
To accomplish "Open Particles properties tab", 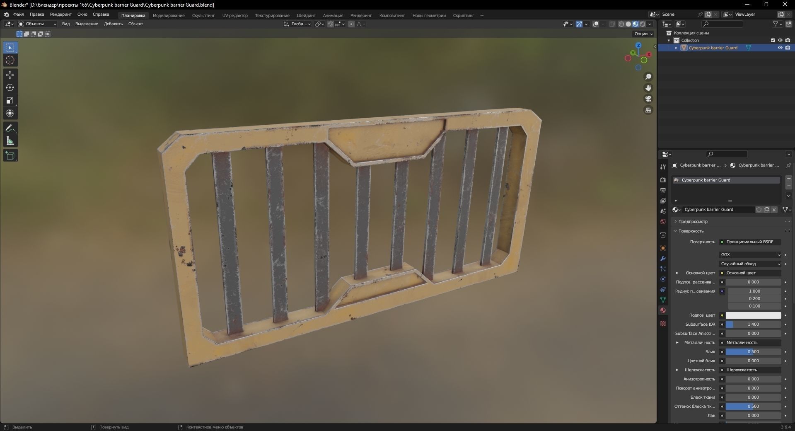I will pos(663,269).
